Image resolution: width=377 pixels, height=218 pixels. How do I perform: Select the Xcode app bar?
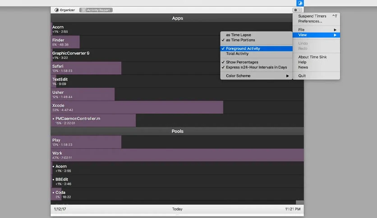pos(137,107)
